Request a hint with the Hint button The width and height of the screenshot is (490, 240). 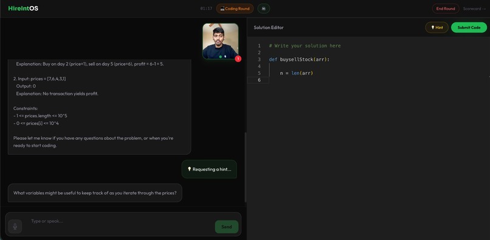point(437,27)
